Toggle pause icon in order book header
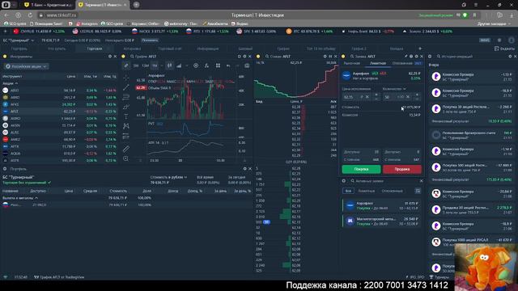The height and width of the screenshot is (291, 518). 330,57
